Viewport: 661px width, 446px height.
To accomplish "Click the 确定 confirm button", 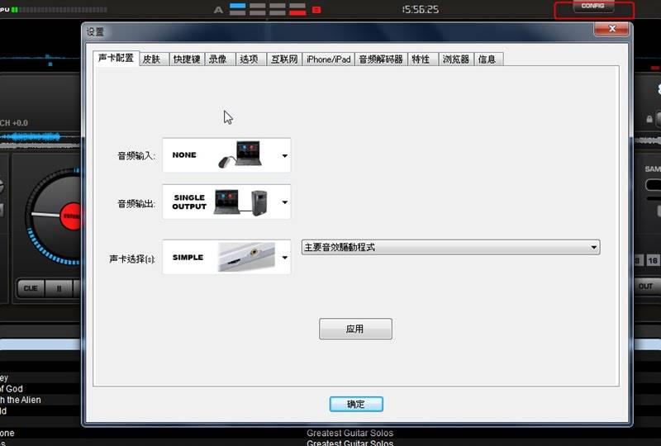I will click(356, 404).
